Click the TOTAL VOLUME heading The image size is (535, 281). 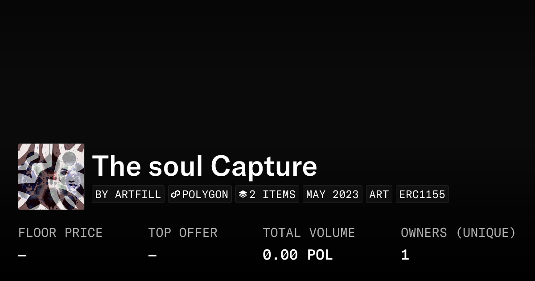tap(309, 233)
